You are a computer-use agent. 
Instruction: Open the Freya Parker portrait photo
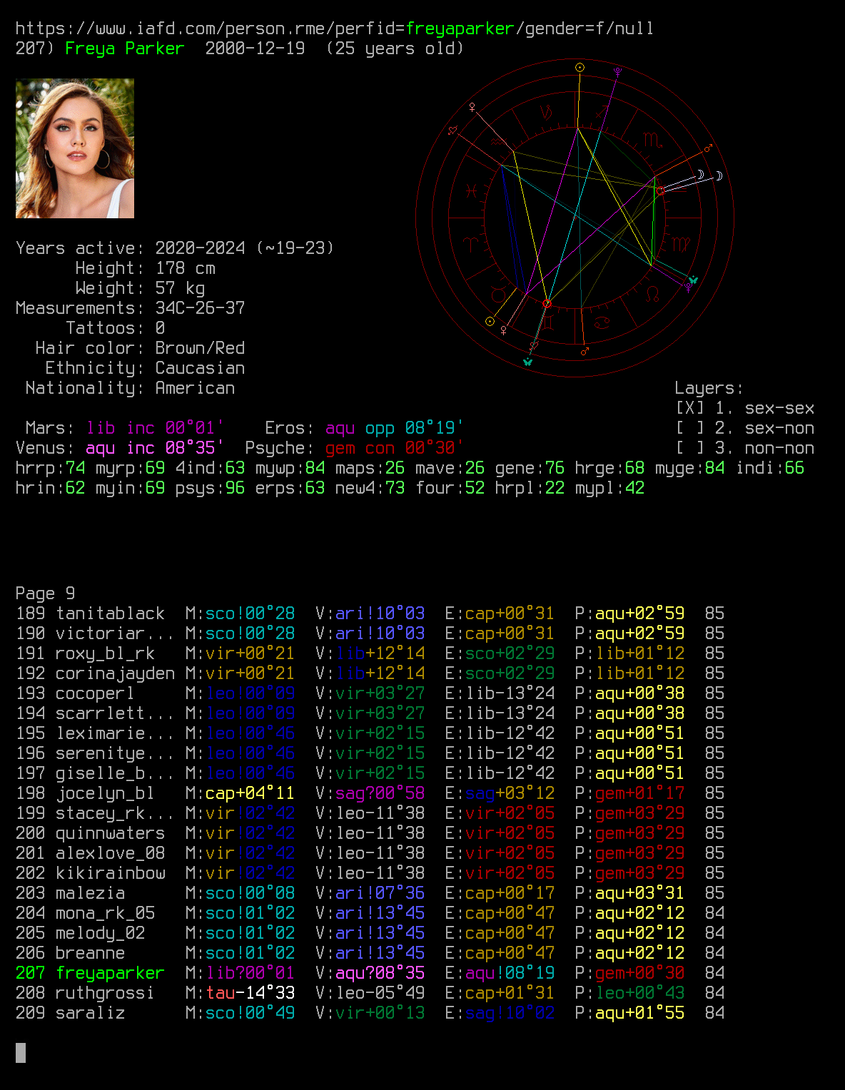(x=75, y=148)
